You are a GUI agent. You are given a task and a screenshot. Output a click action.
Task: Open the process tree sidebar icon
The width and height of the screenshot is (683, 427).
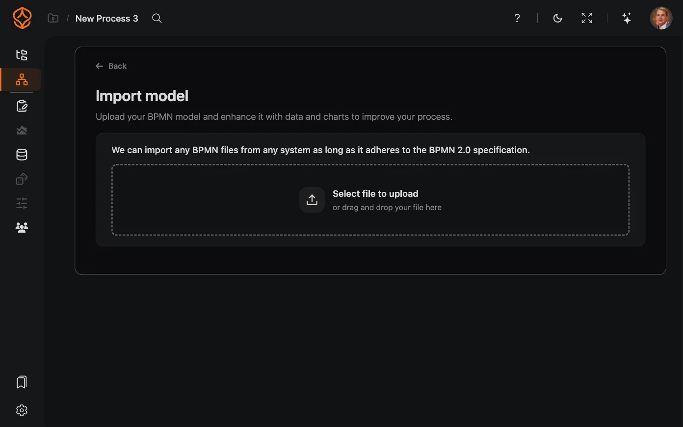click(x=22, y=55)
